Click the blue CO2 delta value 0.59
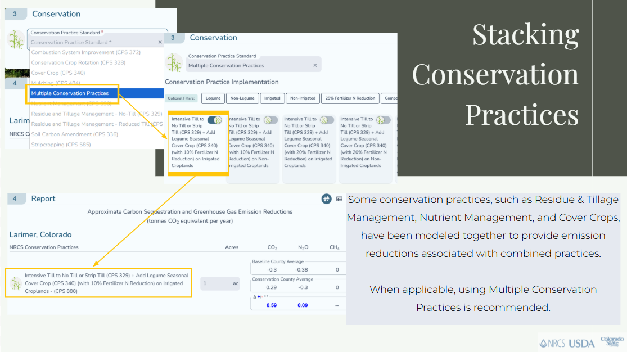 (272, 305)
